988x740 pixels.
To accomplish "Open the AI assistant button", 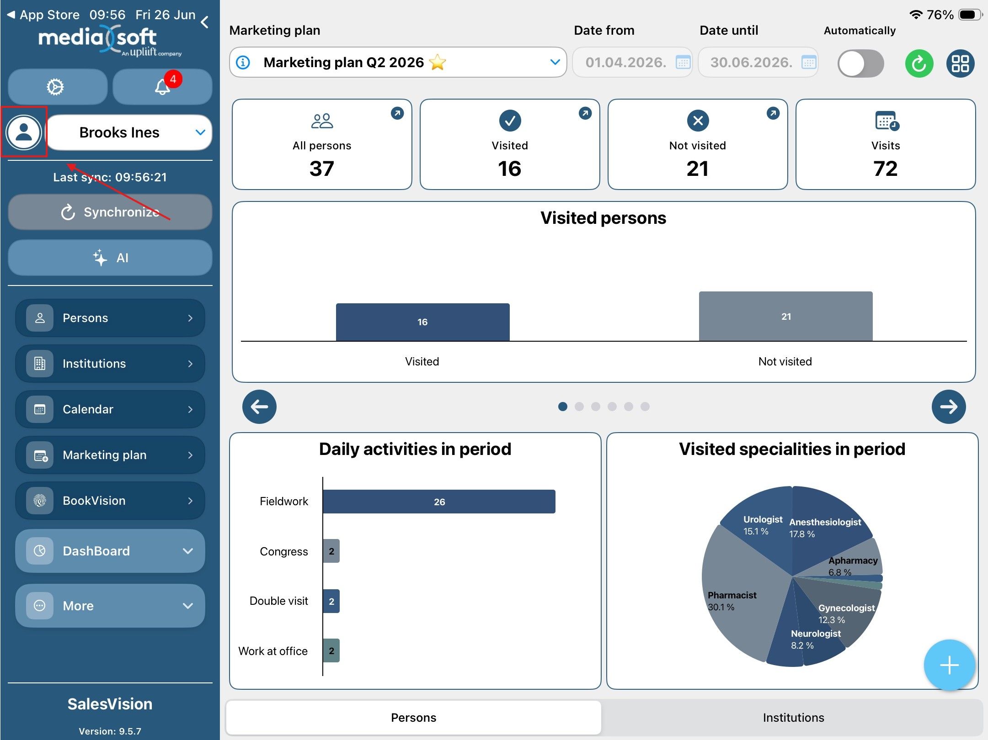I will pyautogui.click(x=110, y=258).
